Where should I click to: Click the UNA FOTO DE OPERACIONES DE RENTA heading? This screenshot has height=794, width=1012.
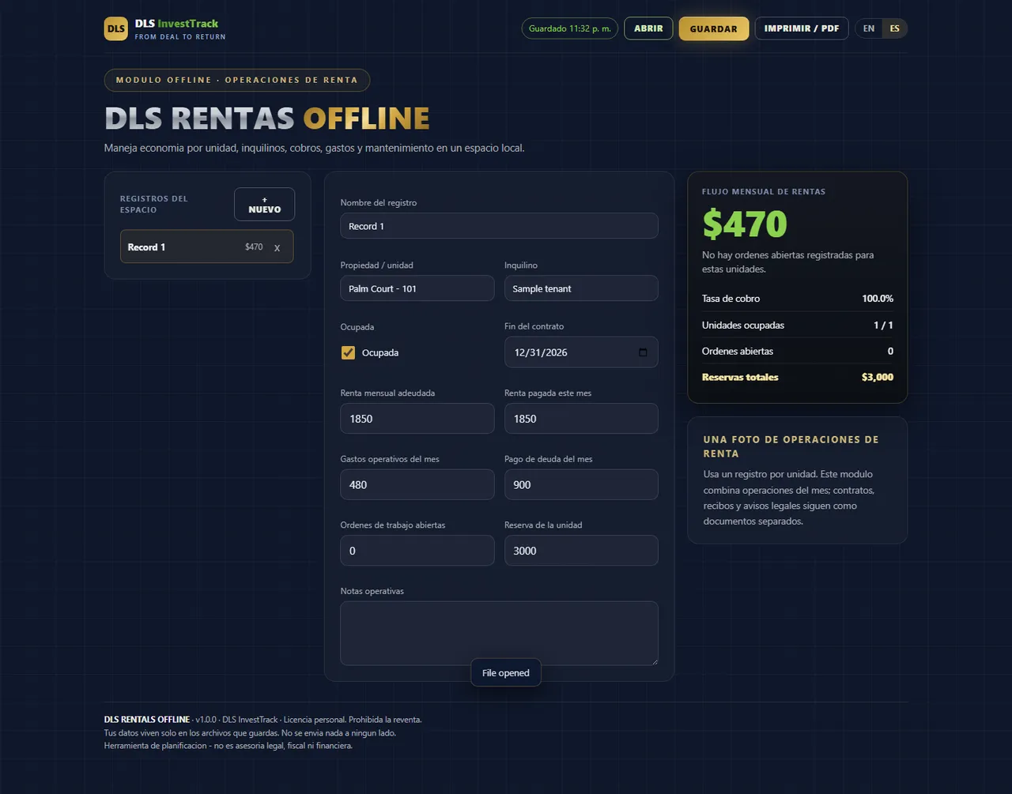tap(791, 446)
